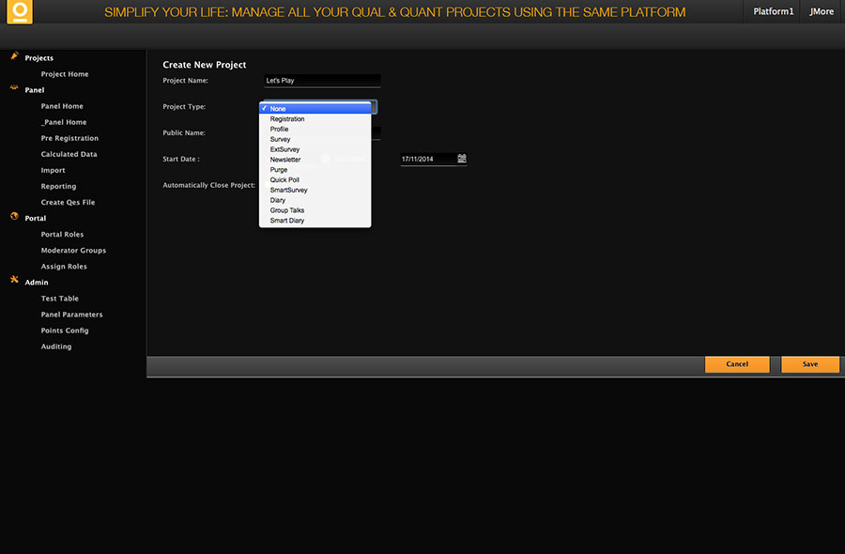The height and width of the screenshot is (554, 845).
Task: Click the Admin tools icon
Action: click(14, 281)
